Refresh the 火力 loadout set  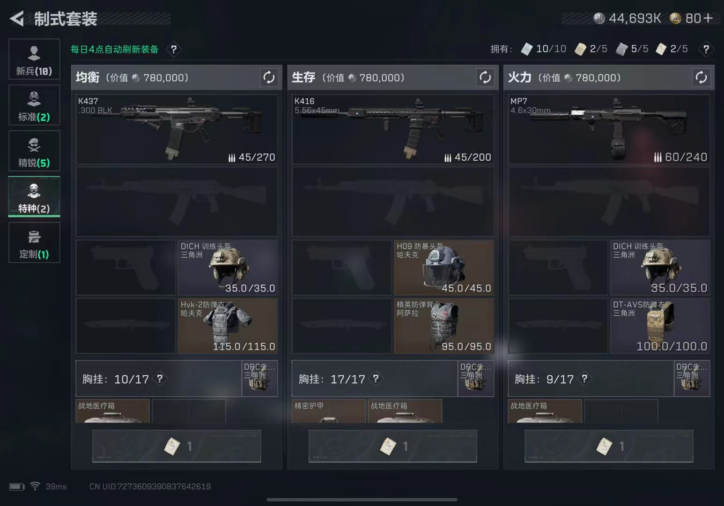(x=701, y=77)
